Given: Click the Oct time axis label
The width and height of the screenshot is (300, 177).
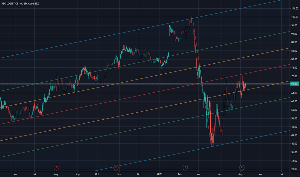Looking at the screenshot, I should pyautogui.click(x=97, y=174).
